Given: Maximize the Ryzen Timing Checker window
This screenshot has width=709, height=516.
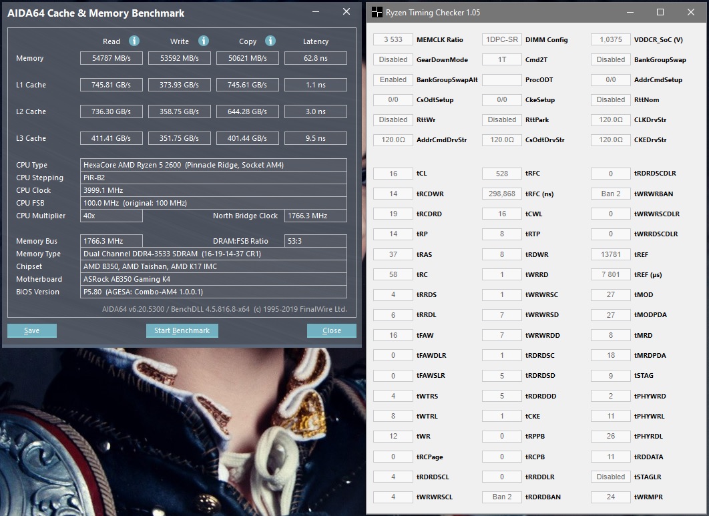Looking at the screenshot, I should coord(660,12).
